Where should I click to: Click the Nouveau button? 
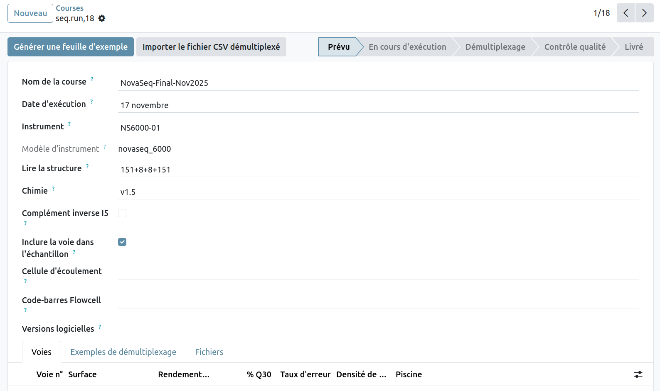(30, 13)
